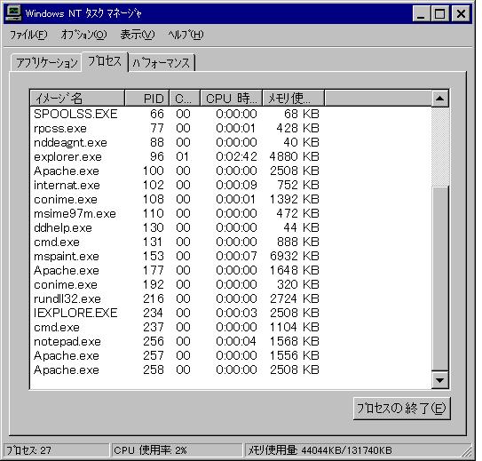482x461 pixels.
Task: Select Apache.exe with PID 258
Action: tap(231, 370)
